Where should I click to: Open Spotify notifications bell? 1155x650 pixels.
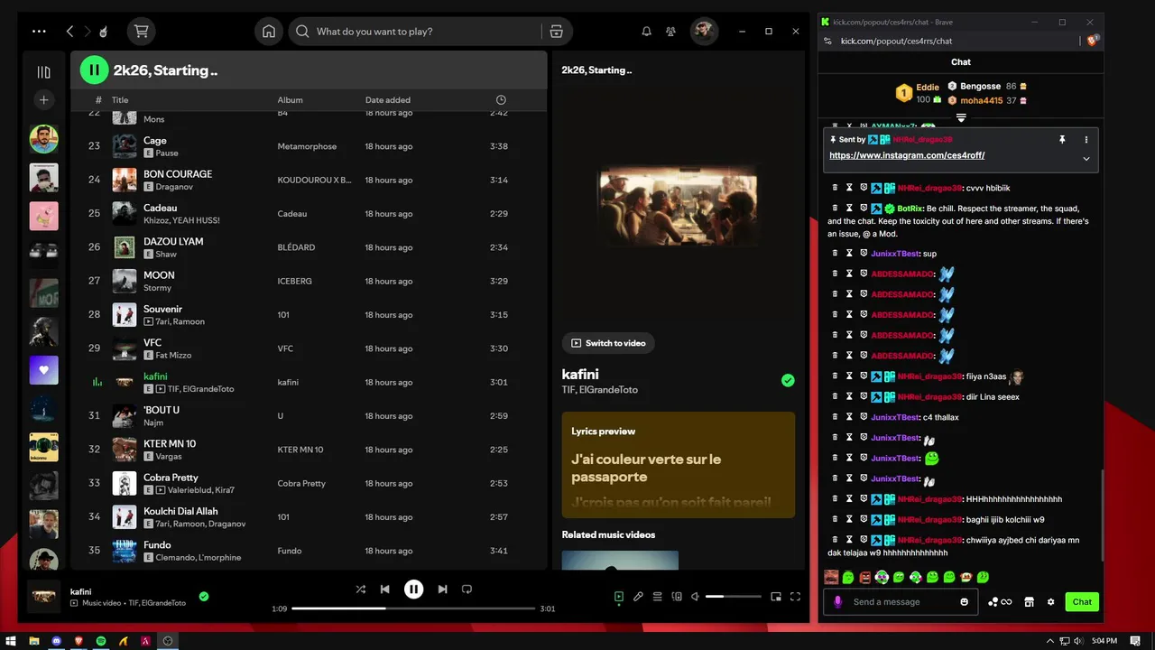click(646, 31)
